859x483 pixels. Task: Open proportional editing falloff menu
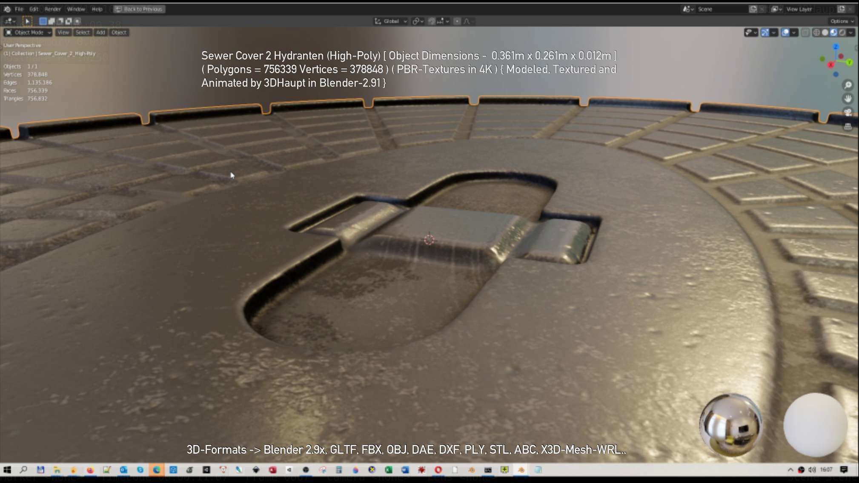coord(468,21)
